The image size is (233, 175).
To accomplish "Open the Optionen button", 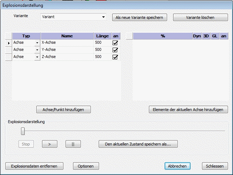I will 86,166.
